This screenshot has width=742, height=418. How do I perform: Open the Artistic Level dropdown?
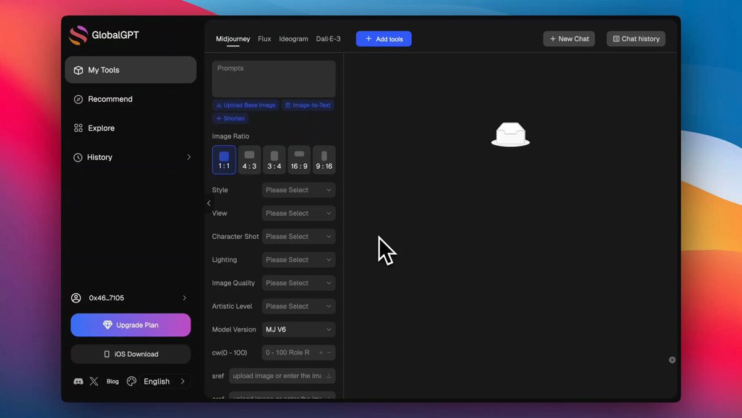[299, 306]
